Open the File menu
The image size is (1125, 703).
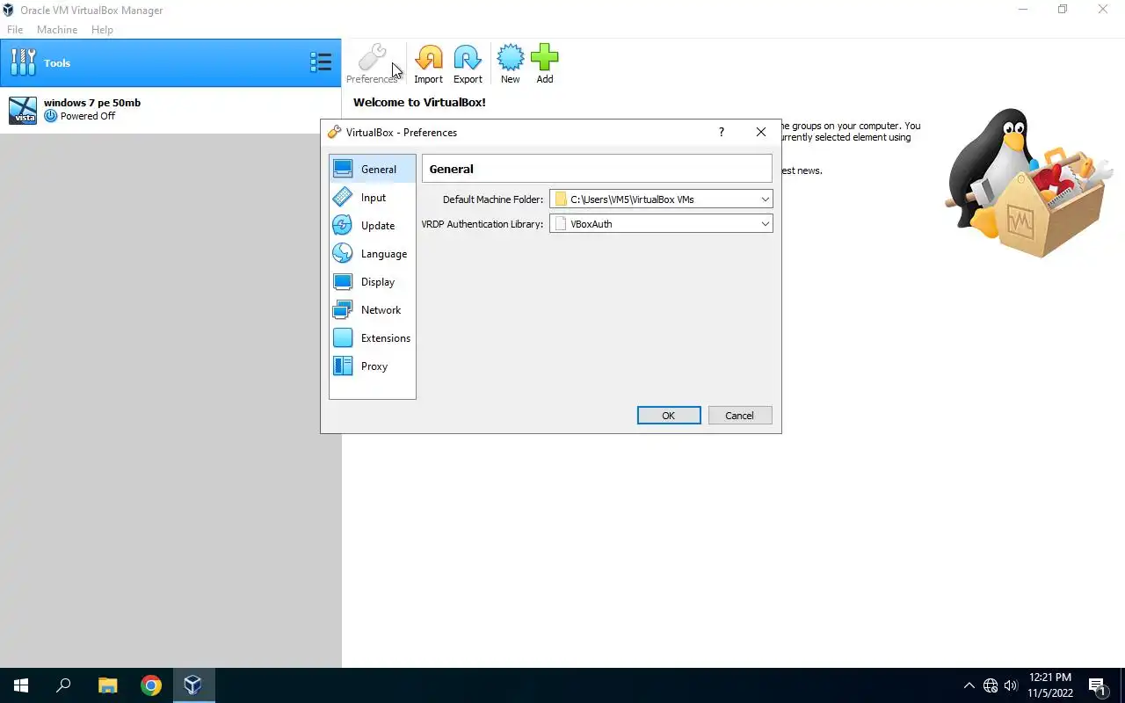pos(15,29)
